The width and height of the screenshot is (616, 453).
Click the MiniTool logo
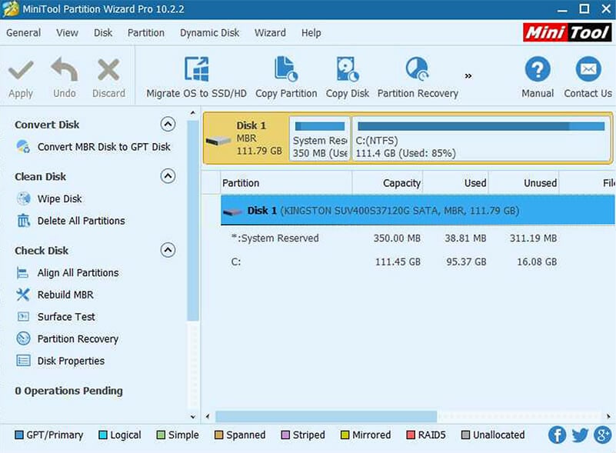(x=567, y=32)
